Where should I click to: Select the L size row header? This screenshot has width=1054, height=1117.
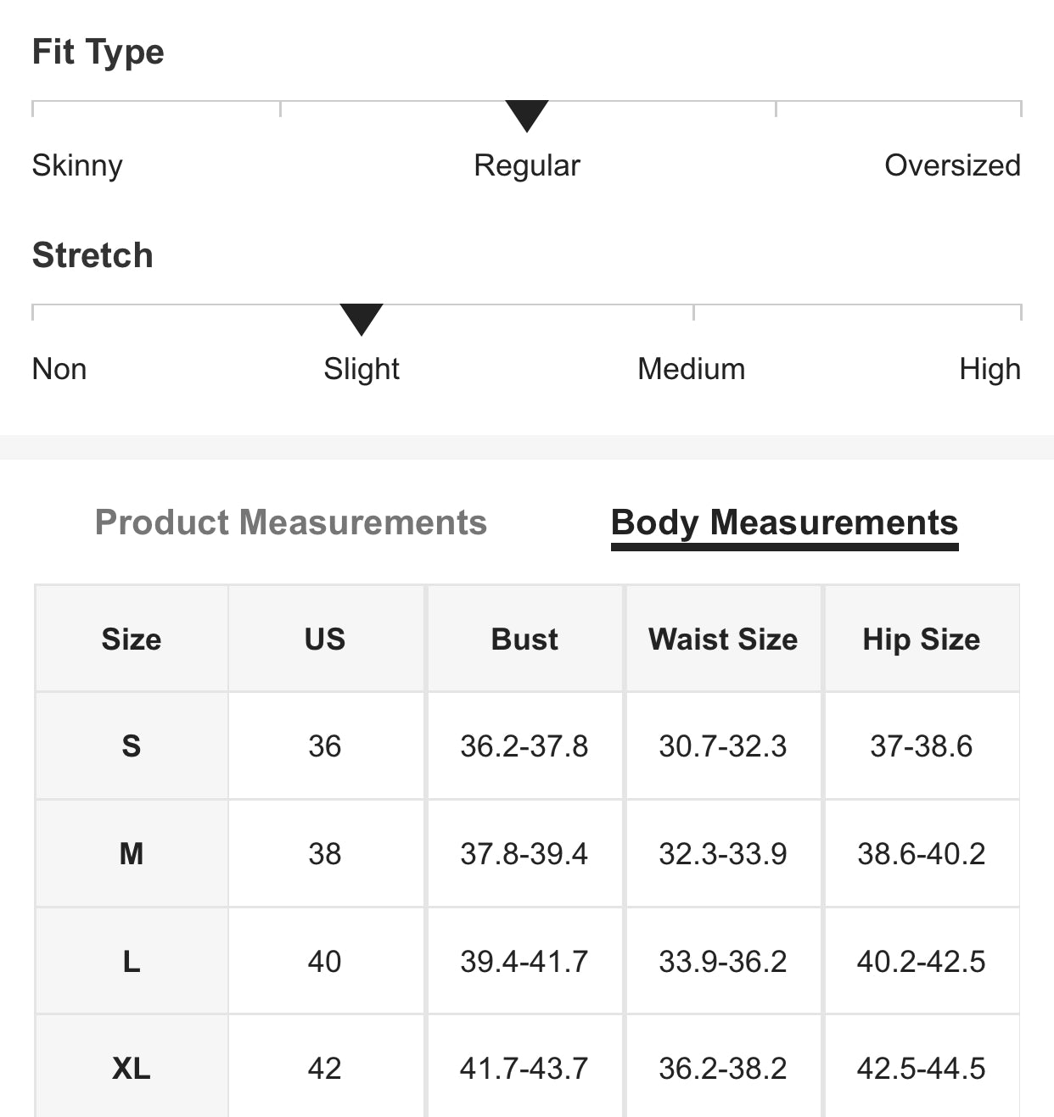(132, 961)
